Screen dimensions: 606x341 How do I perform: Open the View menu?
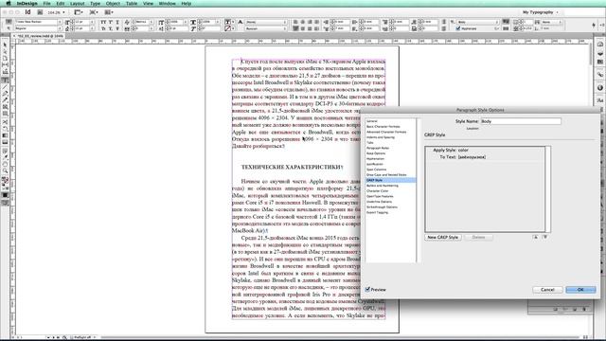tap(148, 4)
